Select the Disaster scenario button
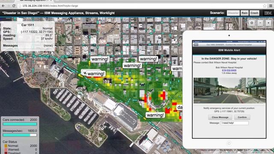This screenshot has width=274, height=154. point(233,13)
